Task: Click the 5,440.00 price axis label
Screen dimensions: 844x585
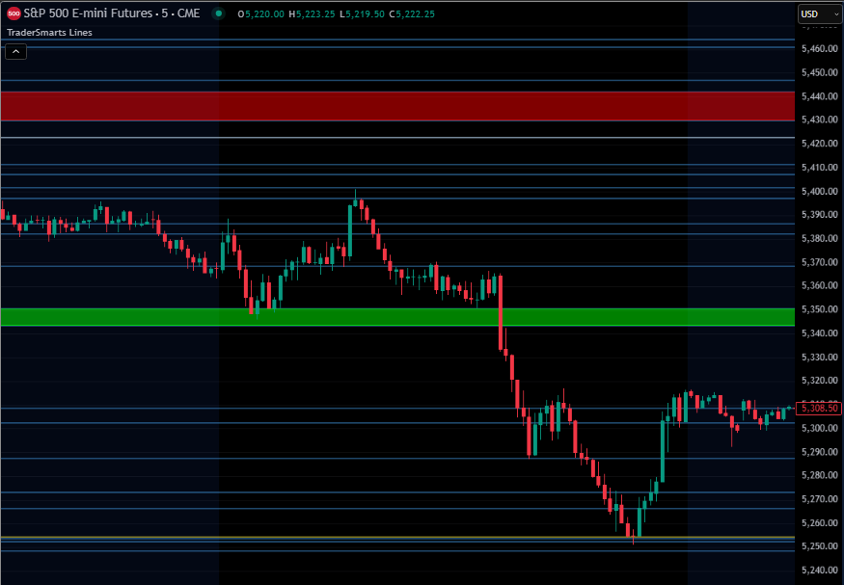Action: tap(819, 96)
